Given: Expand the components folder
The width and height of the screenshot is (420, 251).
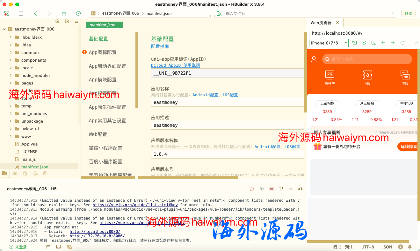Looking at the screenshot, I should click(x=11, y=60).
